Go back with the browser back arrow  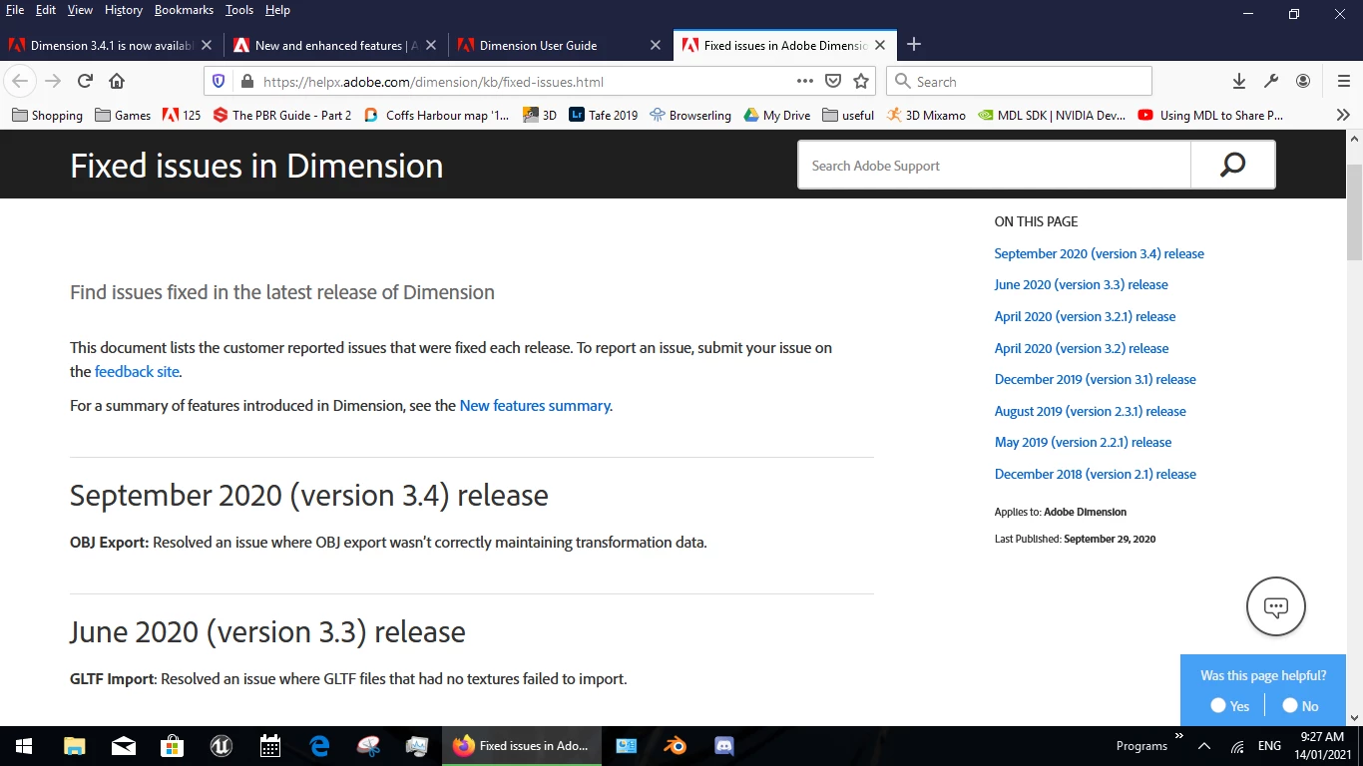coord(20,81)
